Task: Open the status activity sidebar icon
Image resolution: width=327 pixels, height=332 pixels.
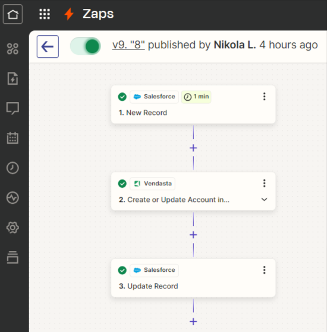Action: click(12, 198)
